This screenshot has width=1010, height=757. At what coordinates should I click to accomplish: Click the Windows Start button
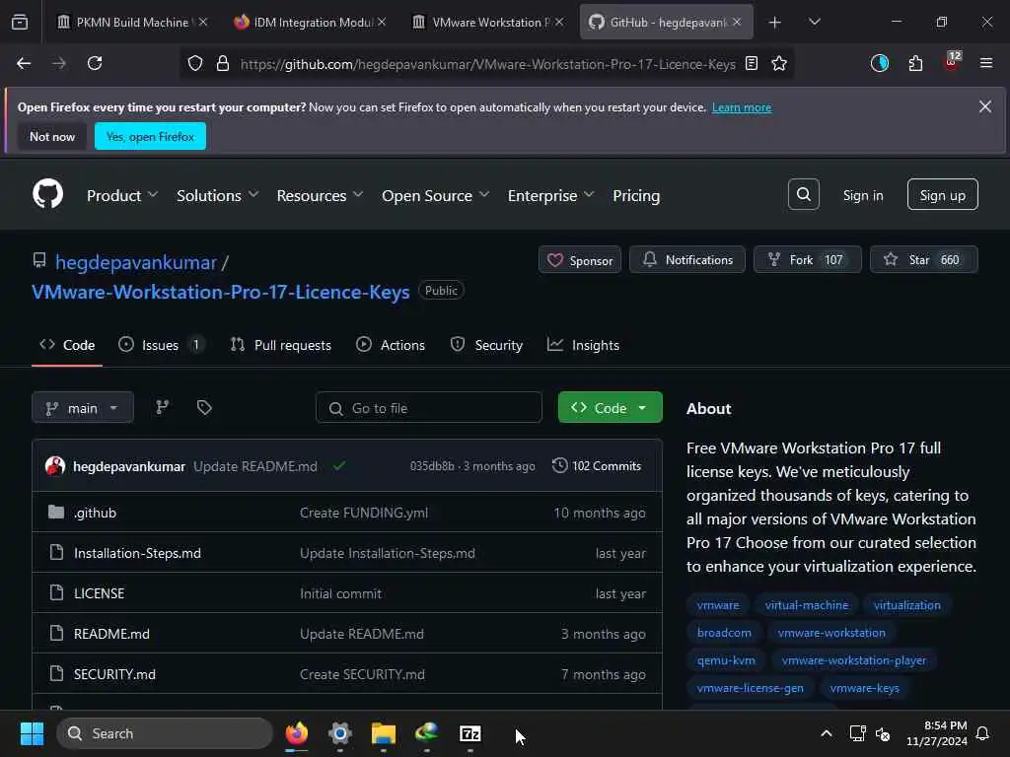point(32,733)
